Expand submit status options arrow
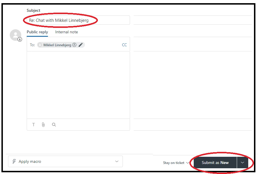The image size is (260, 174). click(x=242, y=163)
